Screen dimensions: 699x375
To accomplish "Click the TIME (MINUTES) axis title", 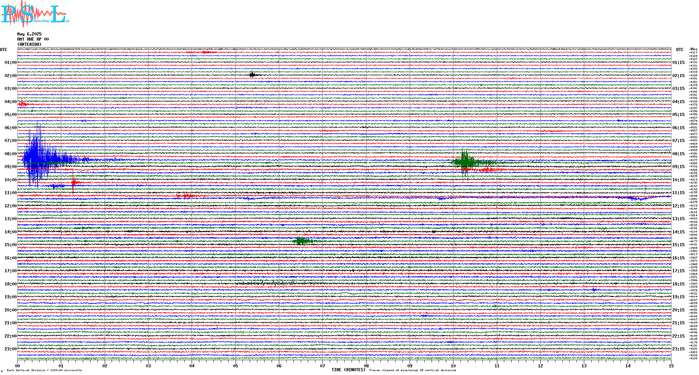I will 348,370.
